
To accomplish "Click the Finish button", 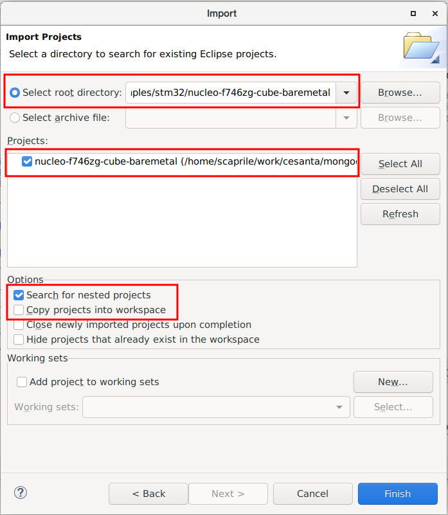I will click(397, 494).
